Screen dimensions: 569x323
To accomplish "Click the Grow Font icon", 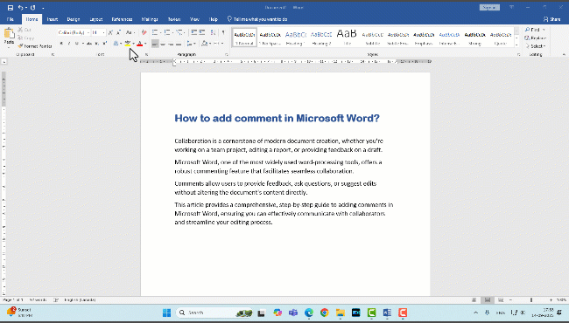I will click(110, 32).
